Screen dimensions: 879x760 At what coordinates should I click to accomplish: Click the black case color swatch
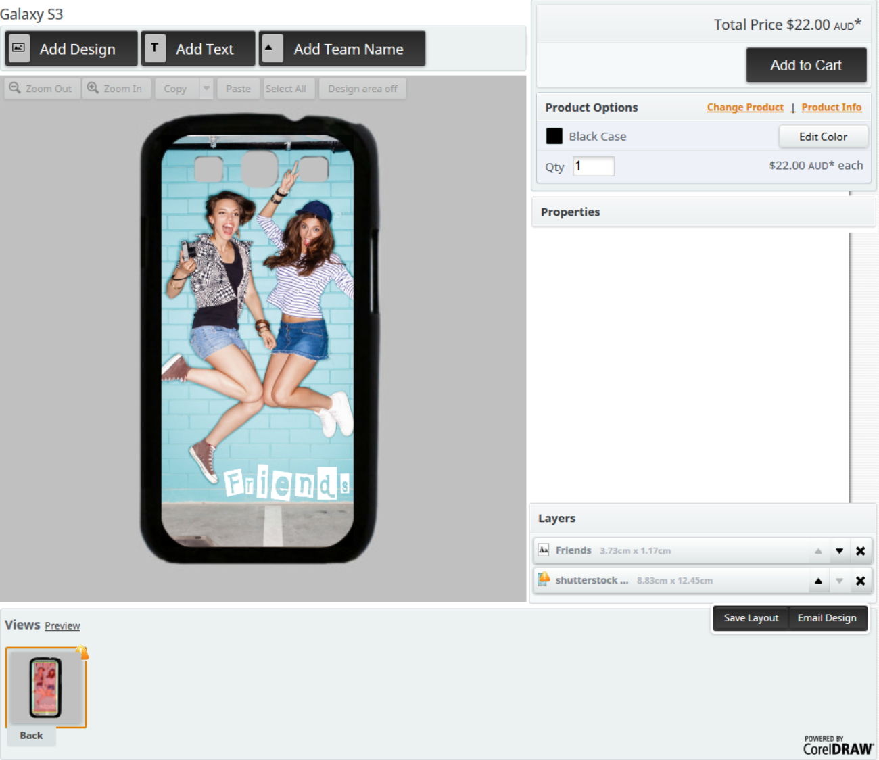[x=554, y=137]
